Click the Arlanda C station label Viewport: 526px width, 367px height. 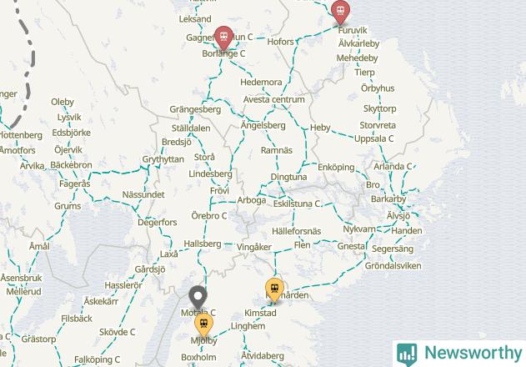pyautogui.click(x=393, y=167)
